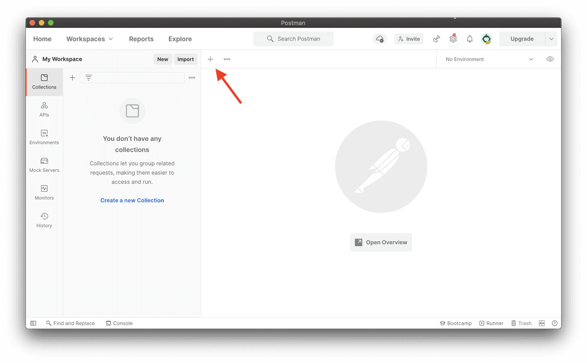
Task: Expand the arrow next to Upgrade
Action: [551, 39]
